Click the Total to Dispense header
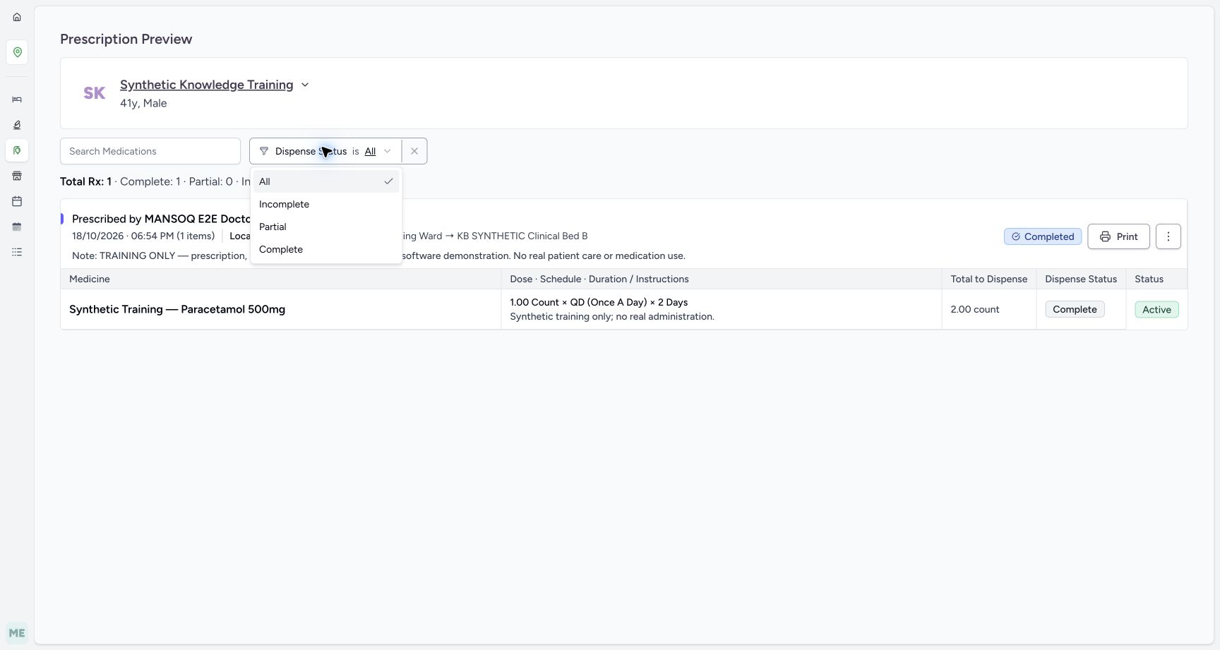Screen dimensions: 1220x650 [988, 279]
